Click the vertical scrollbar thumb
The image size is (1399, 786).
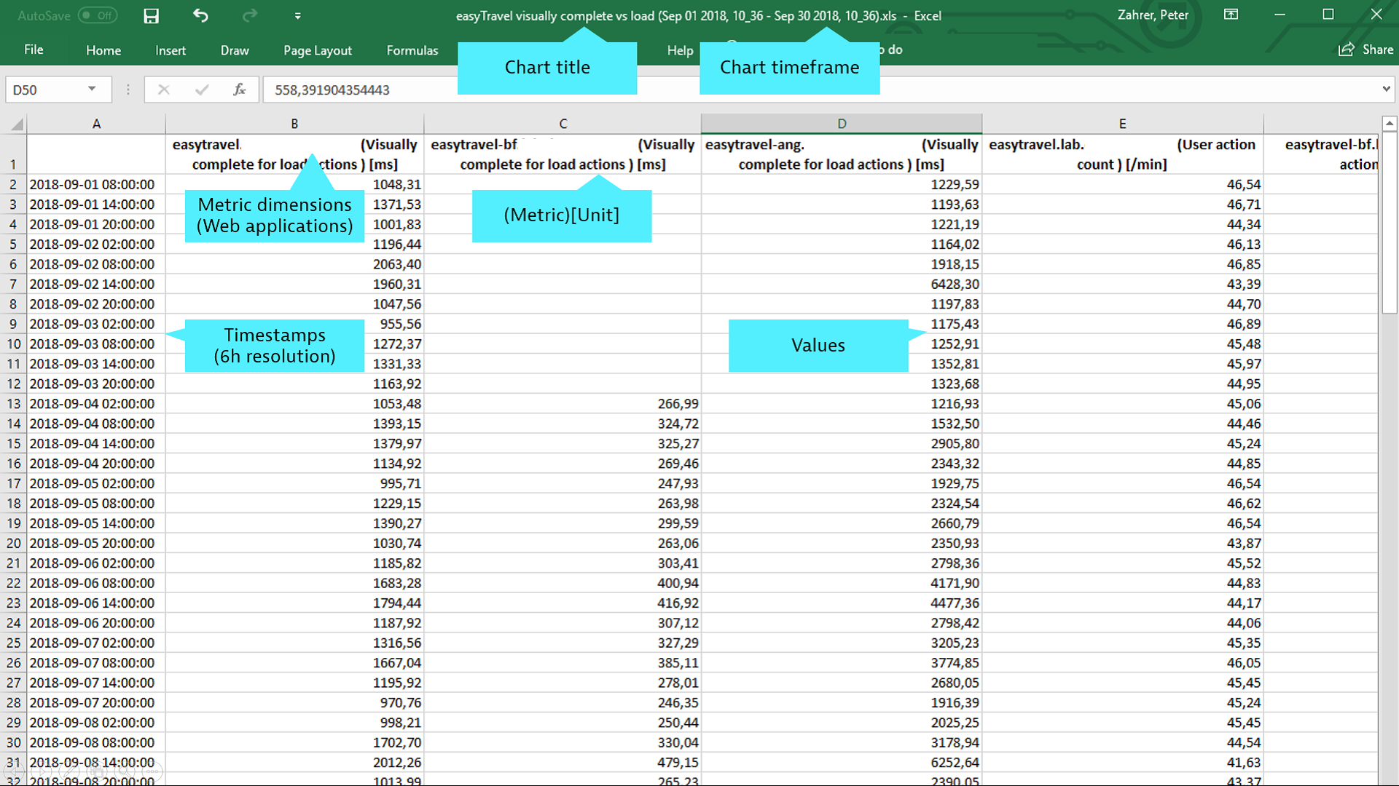1390,223
